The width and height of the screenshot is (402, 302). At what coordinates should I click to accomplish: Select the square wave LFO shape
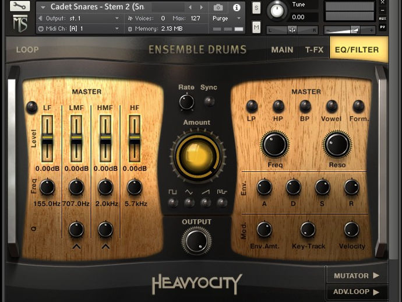[x=173, y=203]
